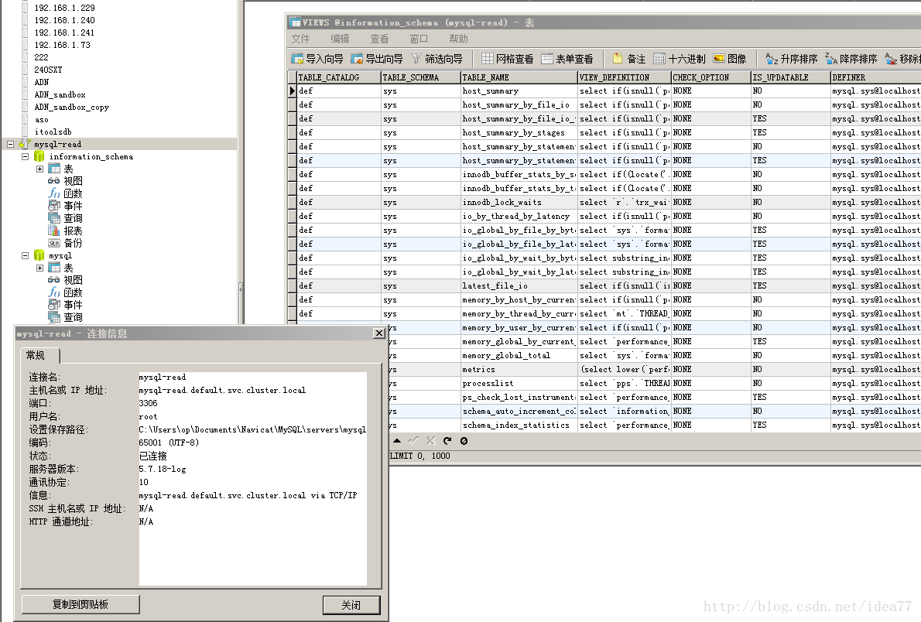Click the host_summary table name cell
Viewport: 921px width, 622px height.
pyautogui.click(x=519, y=91)
